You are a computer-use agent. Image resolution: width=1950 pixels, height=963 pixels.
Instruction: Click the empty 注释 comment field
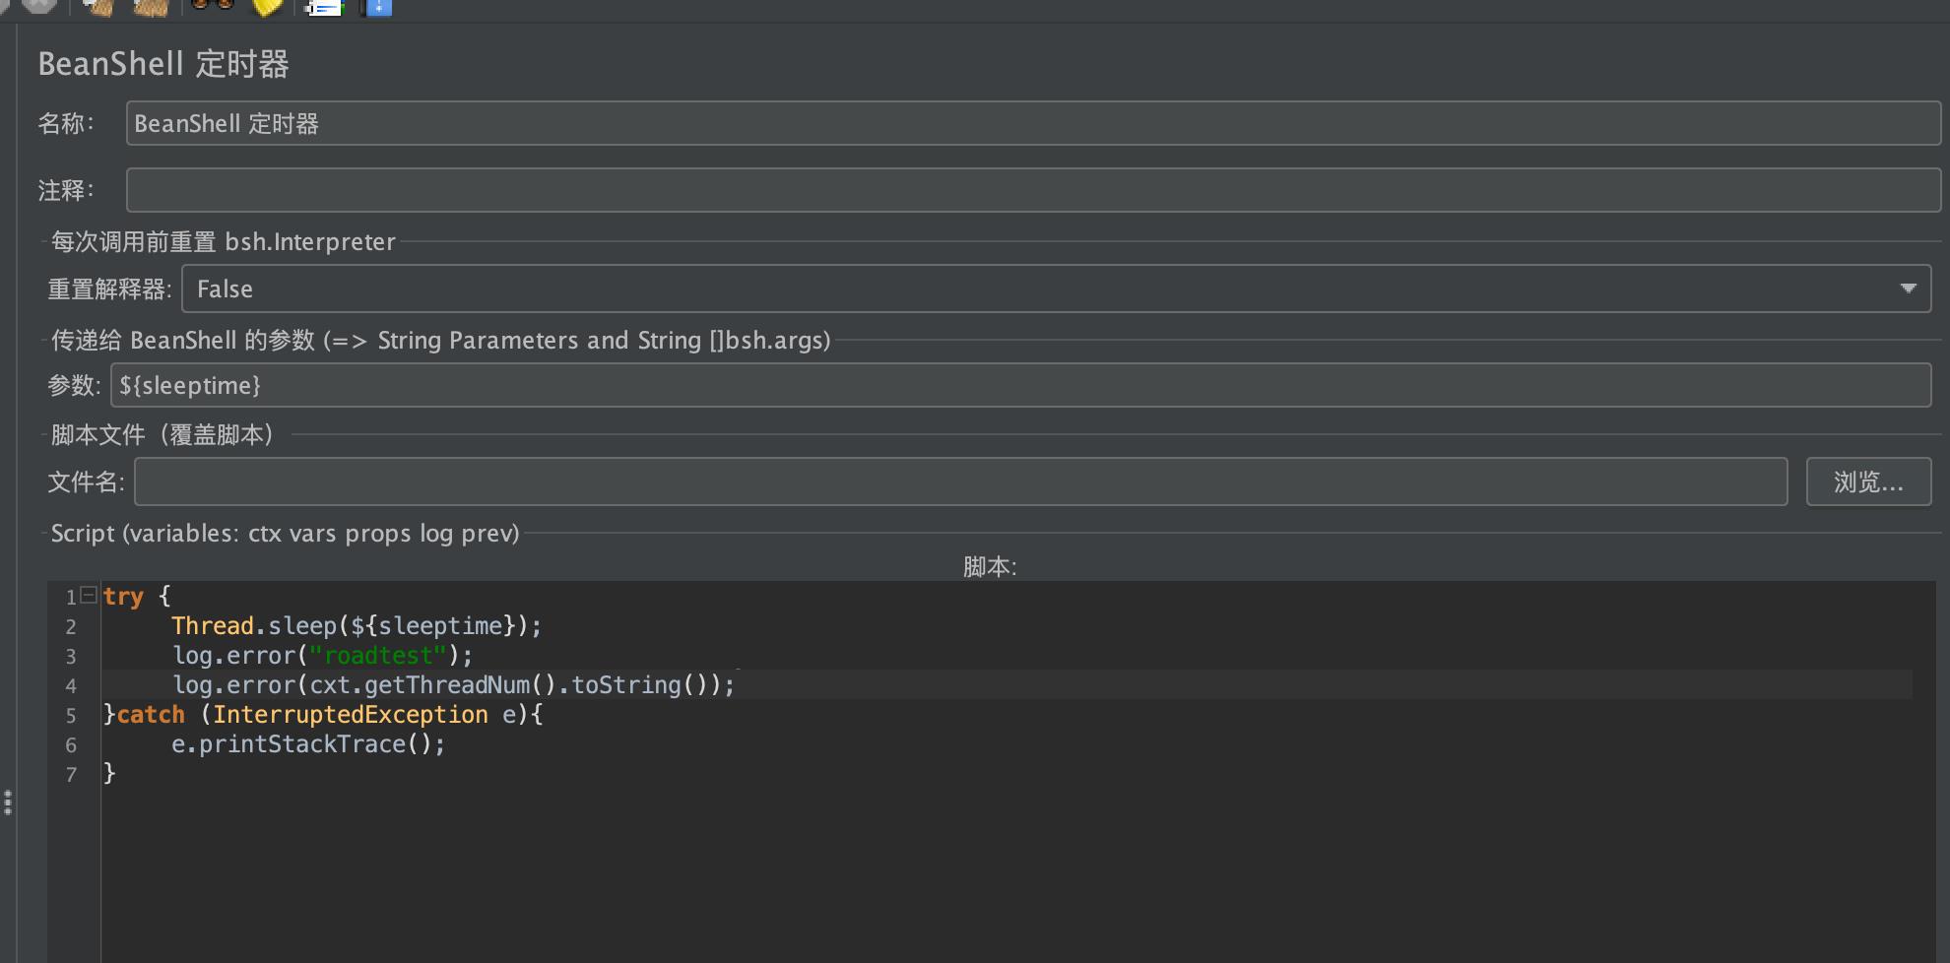(x=1033, y=190)
